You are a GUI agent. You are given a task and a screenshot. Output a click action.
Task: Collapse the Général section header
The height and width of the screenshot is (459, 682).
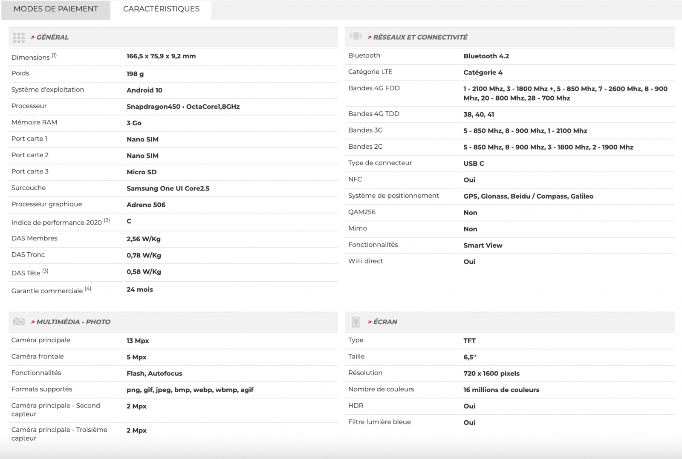(x=52, y=38)
